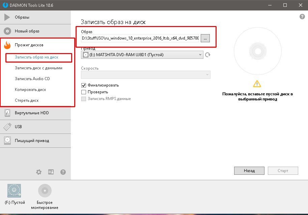The image size is (308, 215).
Task: Open the Новый образ section
Action: [35, 31]
